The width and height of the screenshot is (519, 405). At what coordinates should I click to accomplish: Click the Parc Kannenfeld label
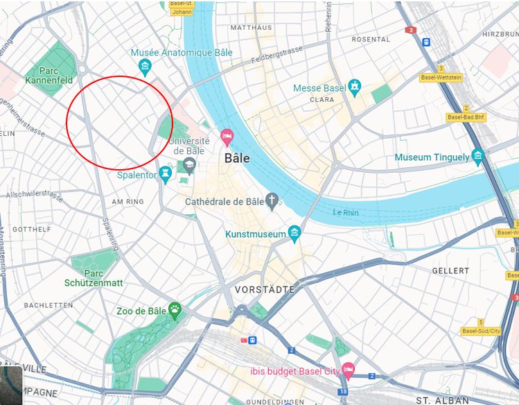click(49, 76)
